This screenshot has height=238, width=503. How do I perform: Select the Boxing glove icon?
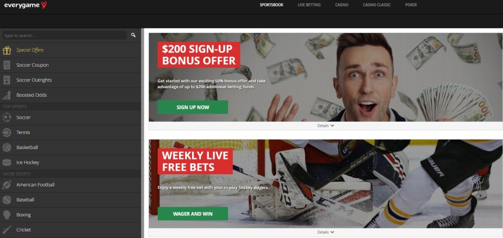click(7, 214)
